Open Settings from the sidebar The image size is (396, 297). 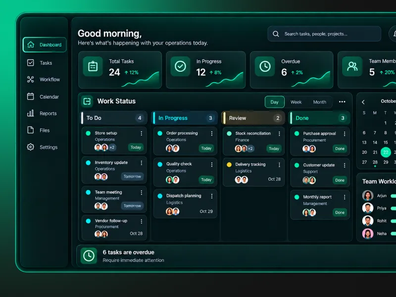pos(42,147)
